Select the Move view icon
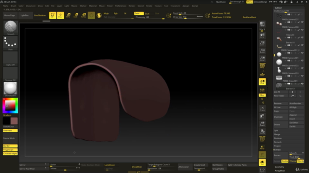309x173 pixels. point(262,116)
